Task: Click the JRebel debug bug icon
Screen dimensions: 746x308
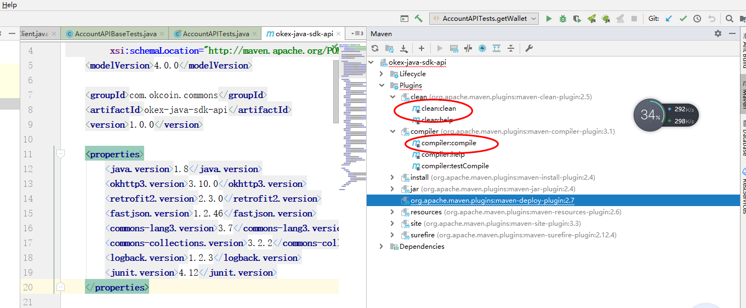Action: (606, 19)
